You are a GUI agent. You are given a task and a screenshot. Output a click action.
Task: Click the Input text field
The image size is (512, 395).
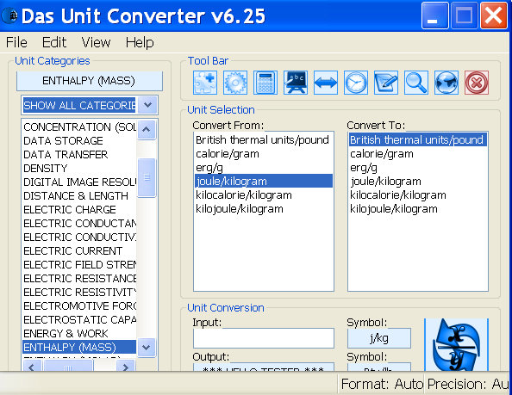(264, 338)
